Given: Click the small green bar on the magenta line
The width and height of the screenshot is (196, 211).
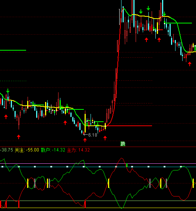Looking at the screenshot, I should (127, 165).
